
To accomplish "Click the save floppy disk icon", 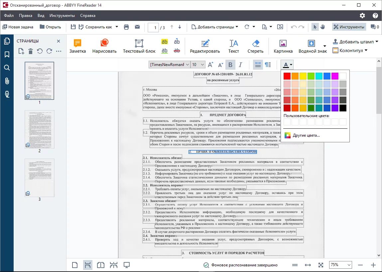I will click(73, 27).
